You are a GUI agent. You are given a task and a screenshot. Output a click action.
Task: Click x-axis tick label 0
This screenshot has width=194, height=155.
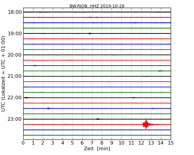point(23,143)
